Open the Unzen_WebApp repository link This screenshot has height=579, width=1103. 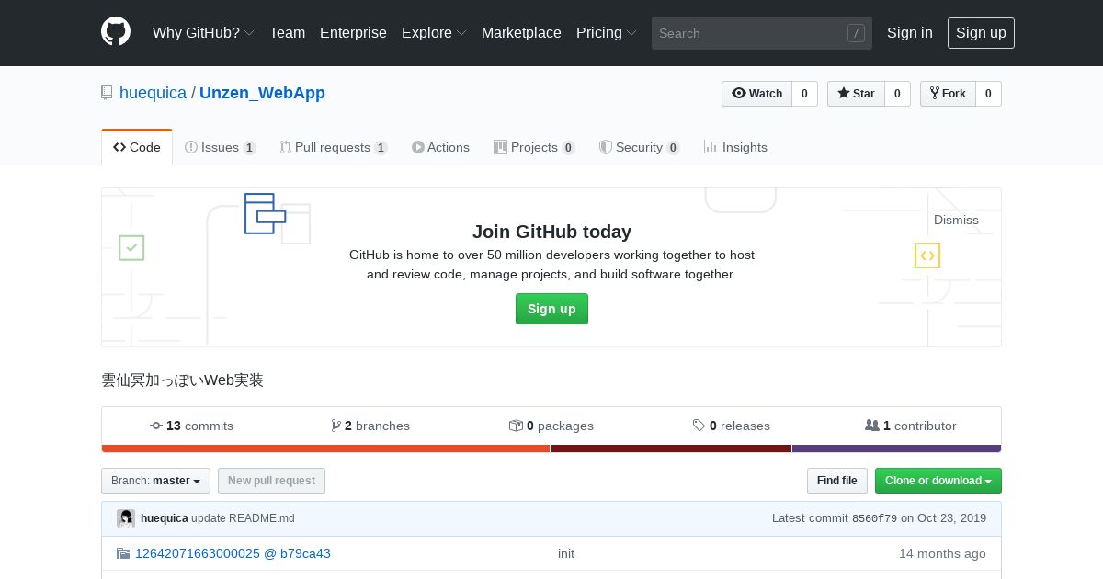[x=262, y=93]
